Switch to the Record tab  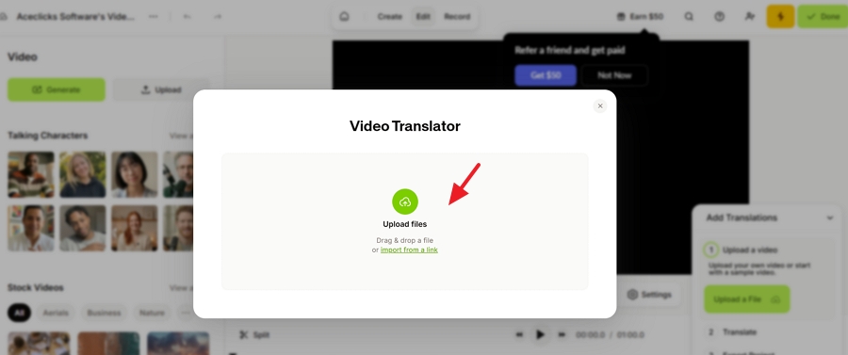(457, 16)
